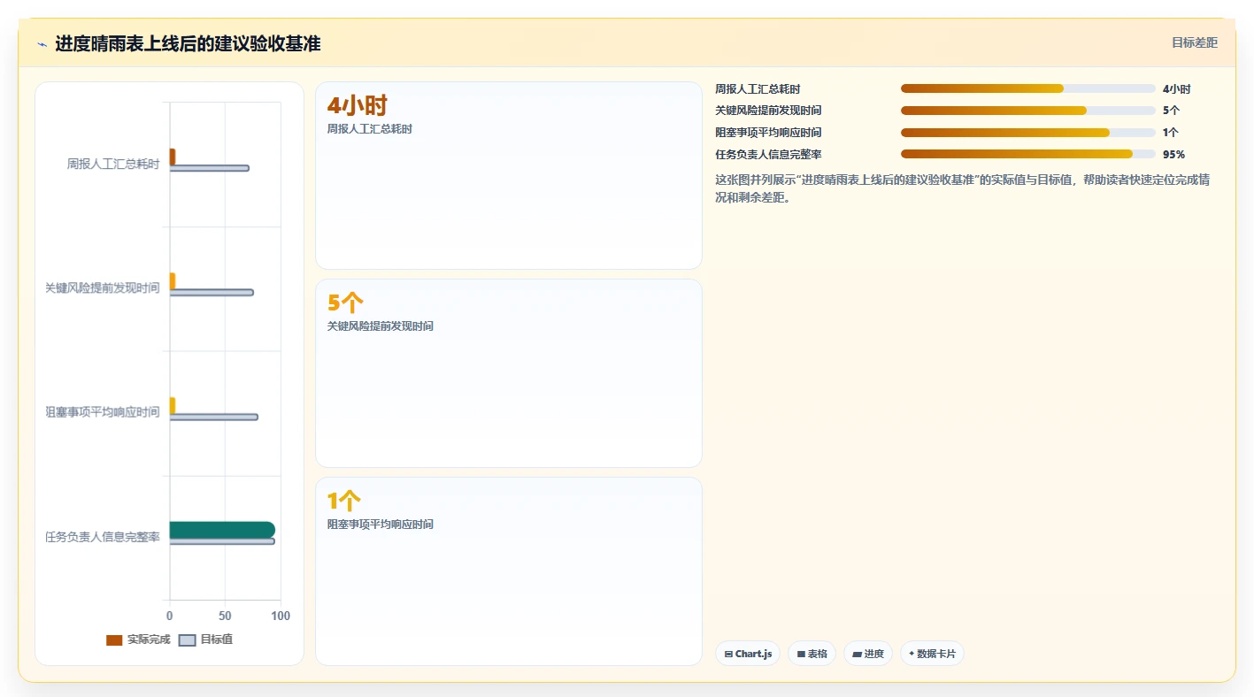Click the target bar for 关键风险提前发现时间

pos(212,293)
